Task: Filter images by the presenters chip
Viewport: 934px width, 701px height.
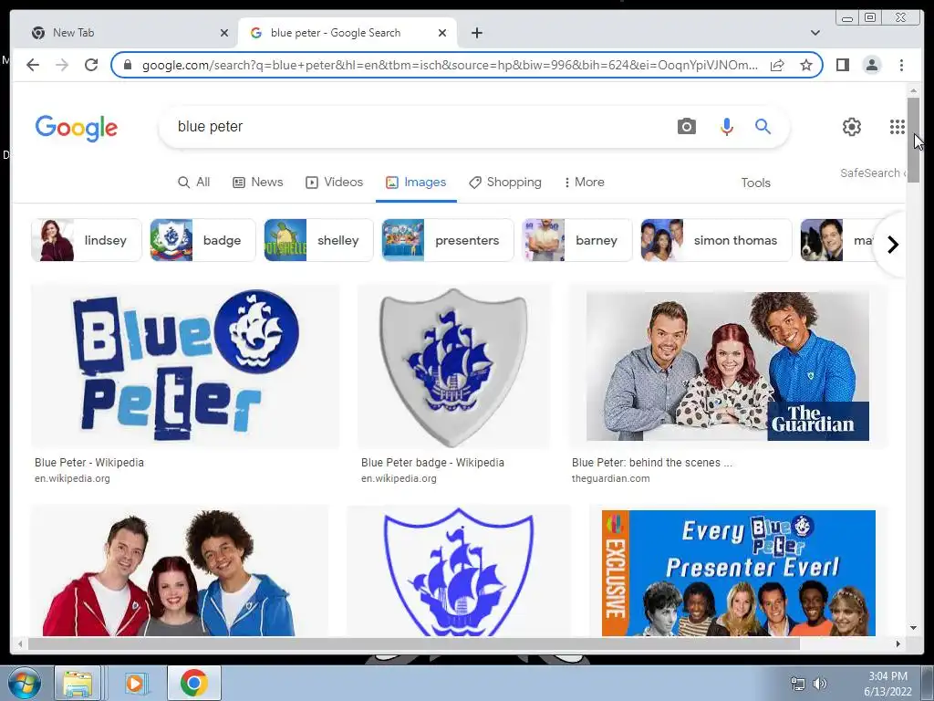Action: pos(447,240)
